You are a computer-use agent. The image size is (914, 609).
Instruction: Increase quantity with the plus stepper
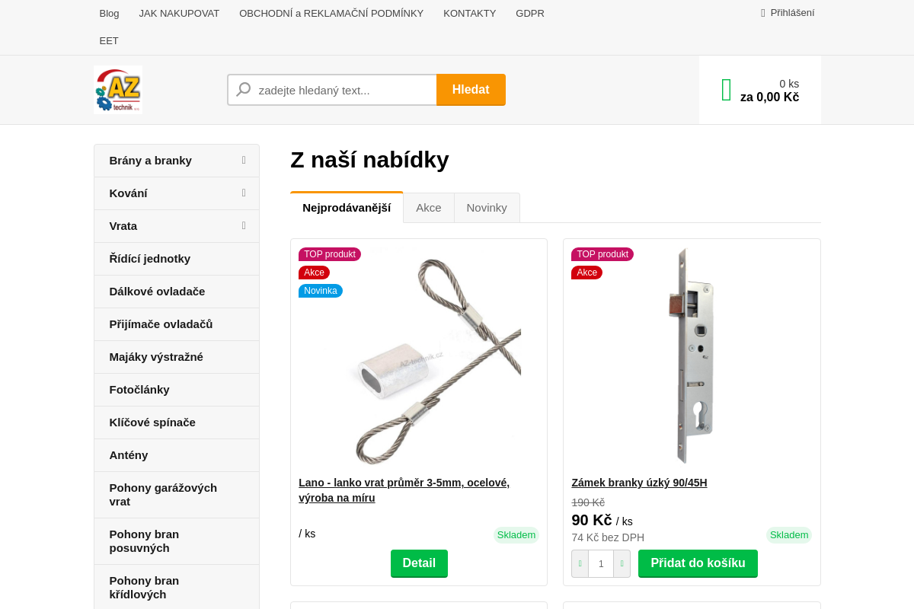622,563
